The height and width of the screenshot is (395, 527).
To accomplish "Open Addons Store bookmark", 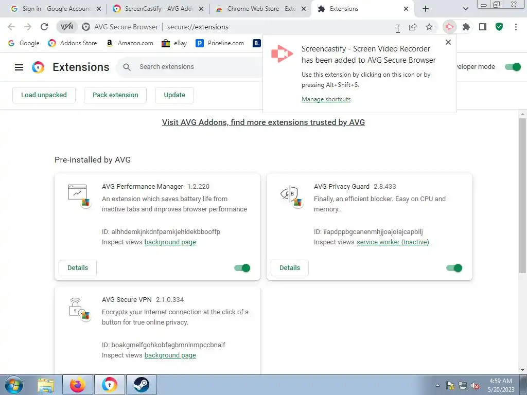I will pos(72,43).
